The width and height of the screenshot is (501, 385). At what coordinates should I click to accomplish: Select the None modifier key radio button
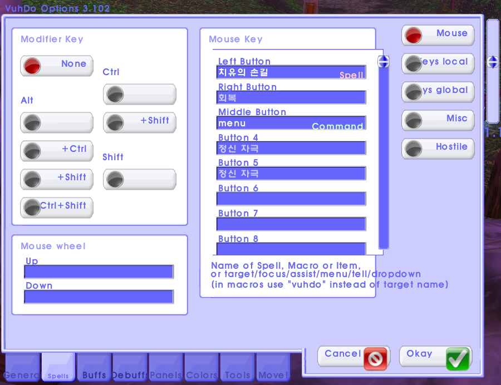(x=57, y=66)
